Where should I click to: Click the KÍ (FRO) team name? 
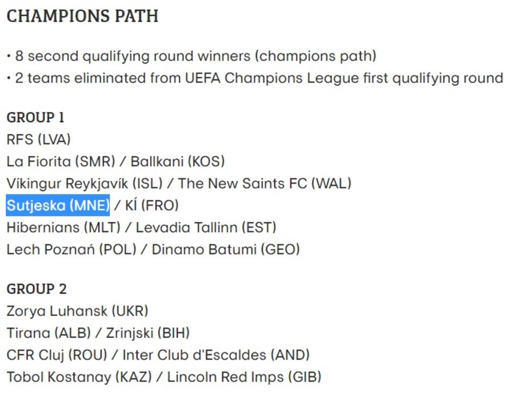click(152, 205)
